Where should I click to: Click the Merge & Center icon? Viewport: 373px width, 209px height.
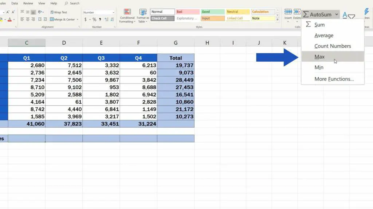click(52, 19)
